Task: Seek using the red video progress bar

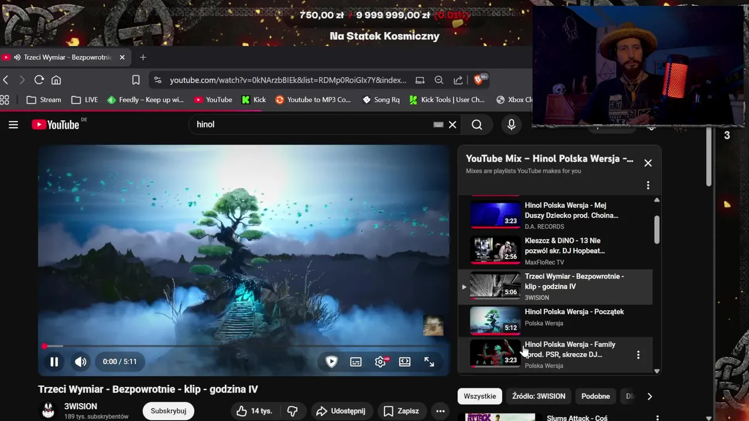Action: tap(243, 346)
